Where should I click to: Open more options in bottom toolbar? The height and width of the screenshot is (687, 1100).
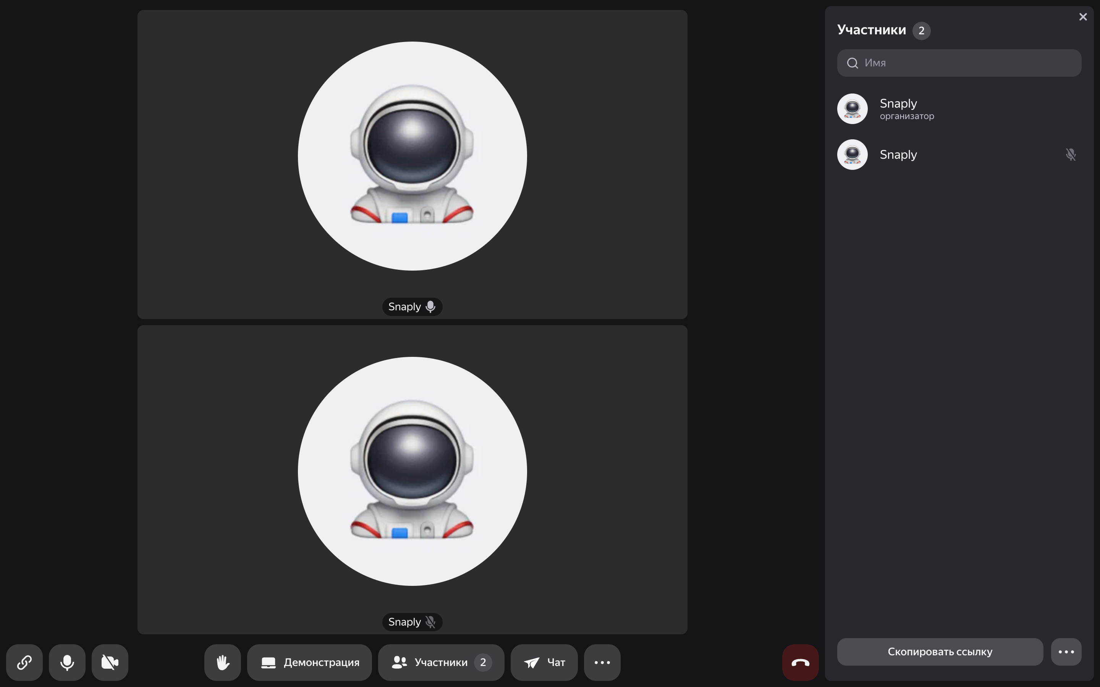point(602,662)
